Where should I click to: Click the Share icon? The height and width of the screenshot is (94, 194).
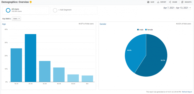click(170, 2)
